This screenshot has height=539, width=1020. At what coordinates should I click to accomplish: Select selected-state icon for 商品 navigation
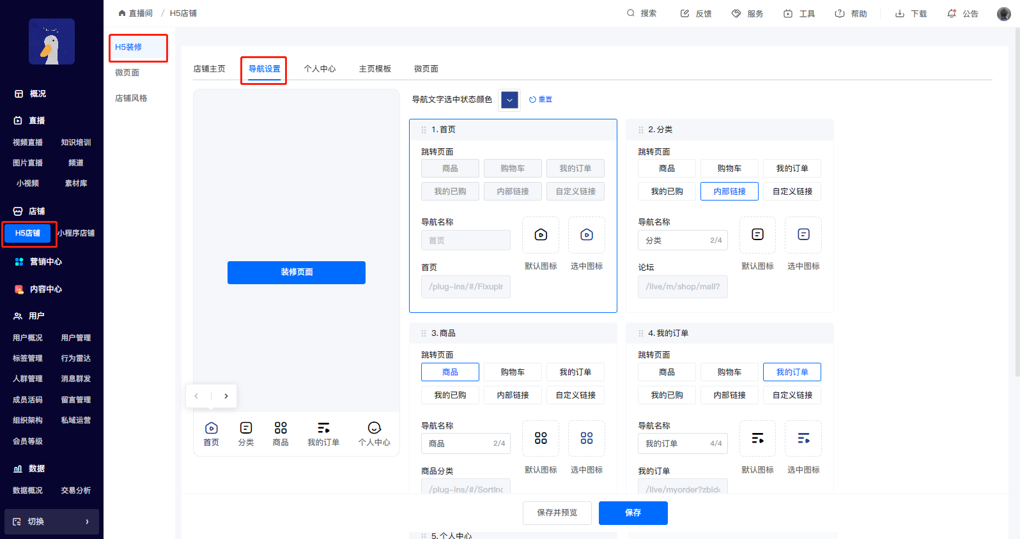click(x=587, y=438)
